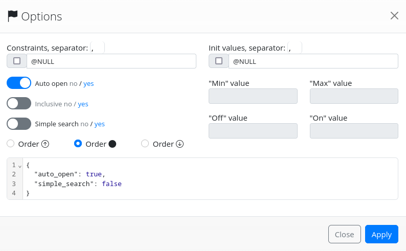406x251 pixels.
Task: Check the Constraints @NULL checkbox
Action: click(17, 61)
